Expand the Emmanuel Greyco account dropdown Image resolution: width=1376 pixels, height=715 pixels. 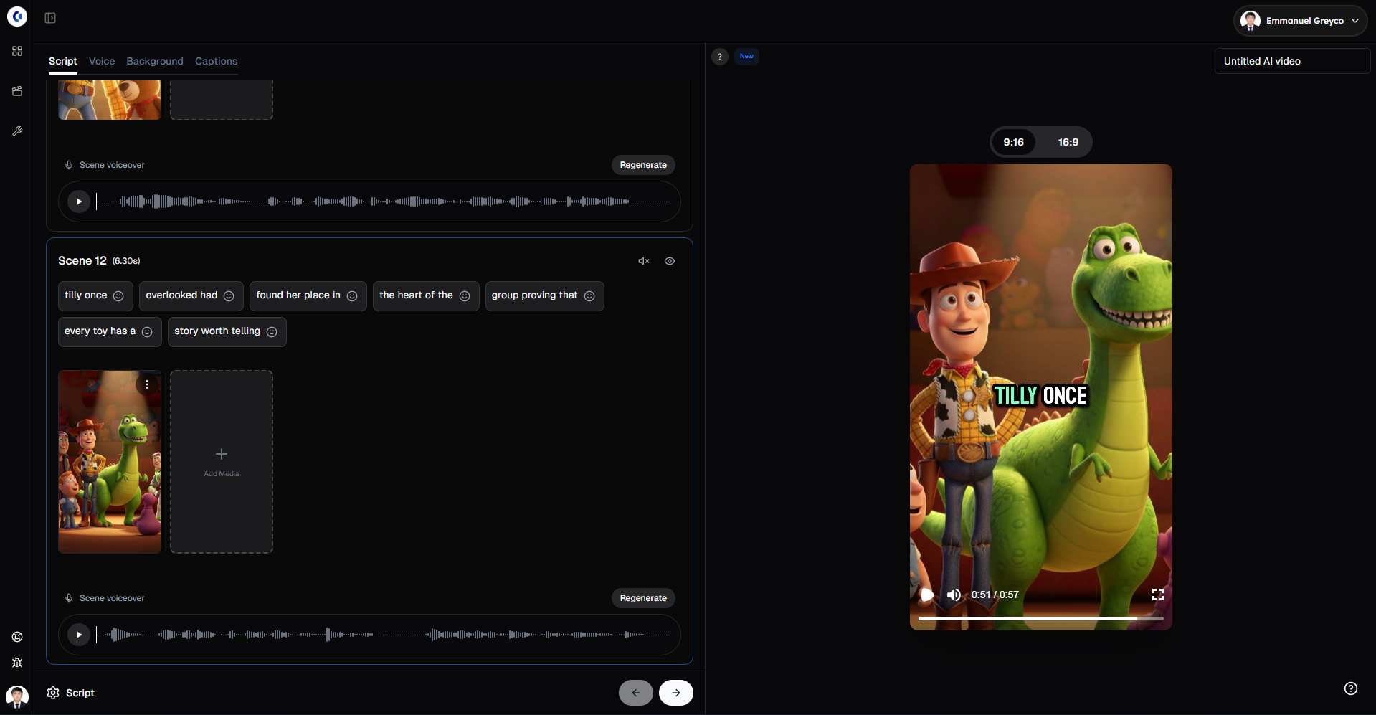(x=1300, y=21)
